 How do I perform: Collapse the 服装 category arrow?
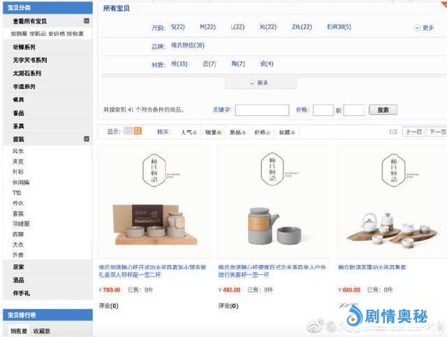(87, 139)
